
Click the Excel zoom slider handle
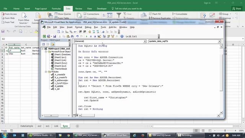pos(225,130)
